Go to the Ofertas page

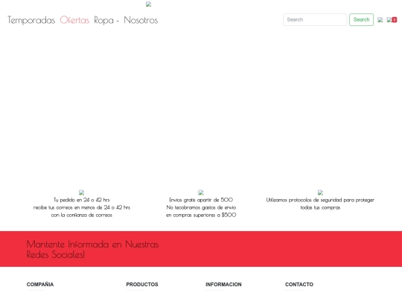click(x=74, y=20)
